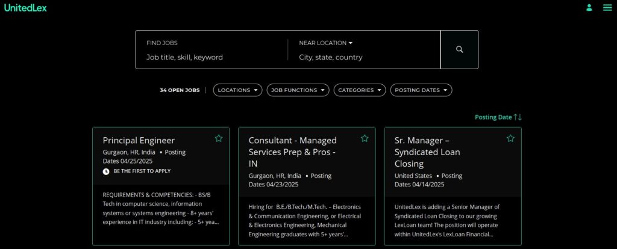Open the Posting Dates filter dropdown
The image size is (617, 249).
click(421, 90)
